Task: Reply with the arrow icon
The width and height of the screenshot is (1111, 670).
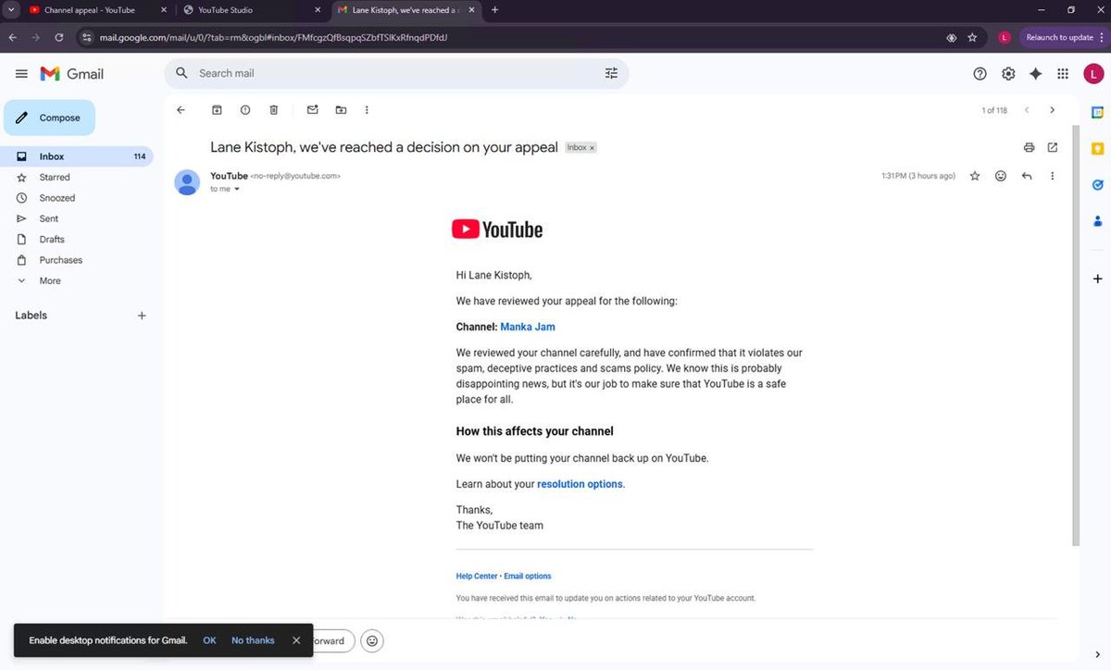Action: [1027, 176]
